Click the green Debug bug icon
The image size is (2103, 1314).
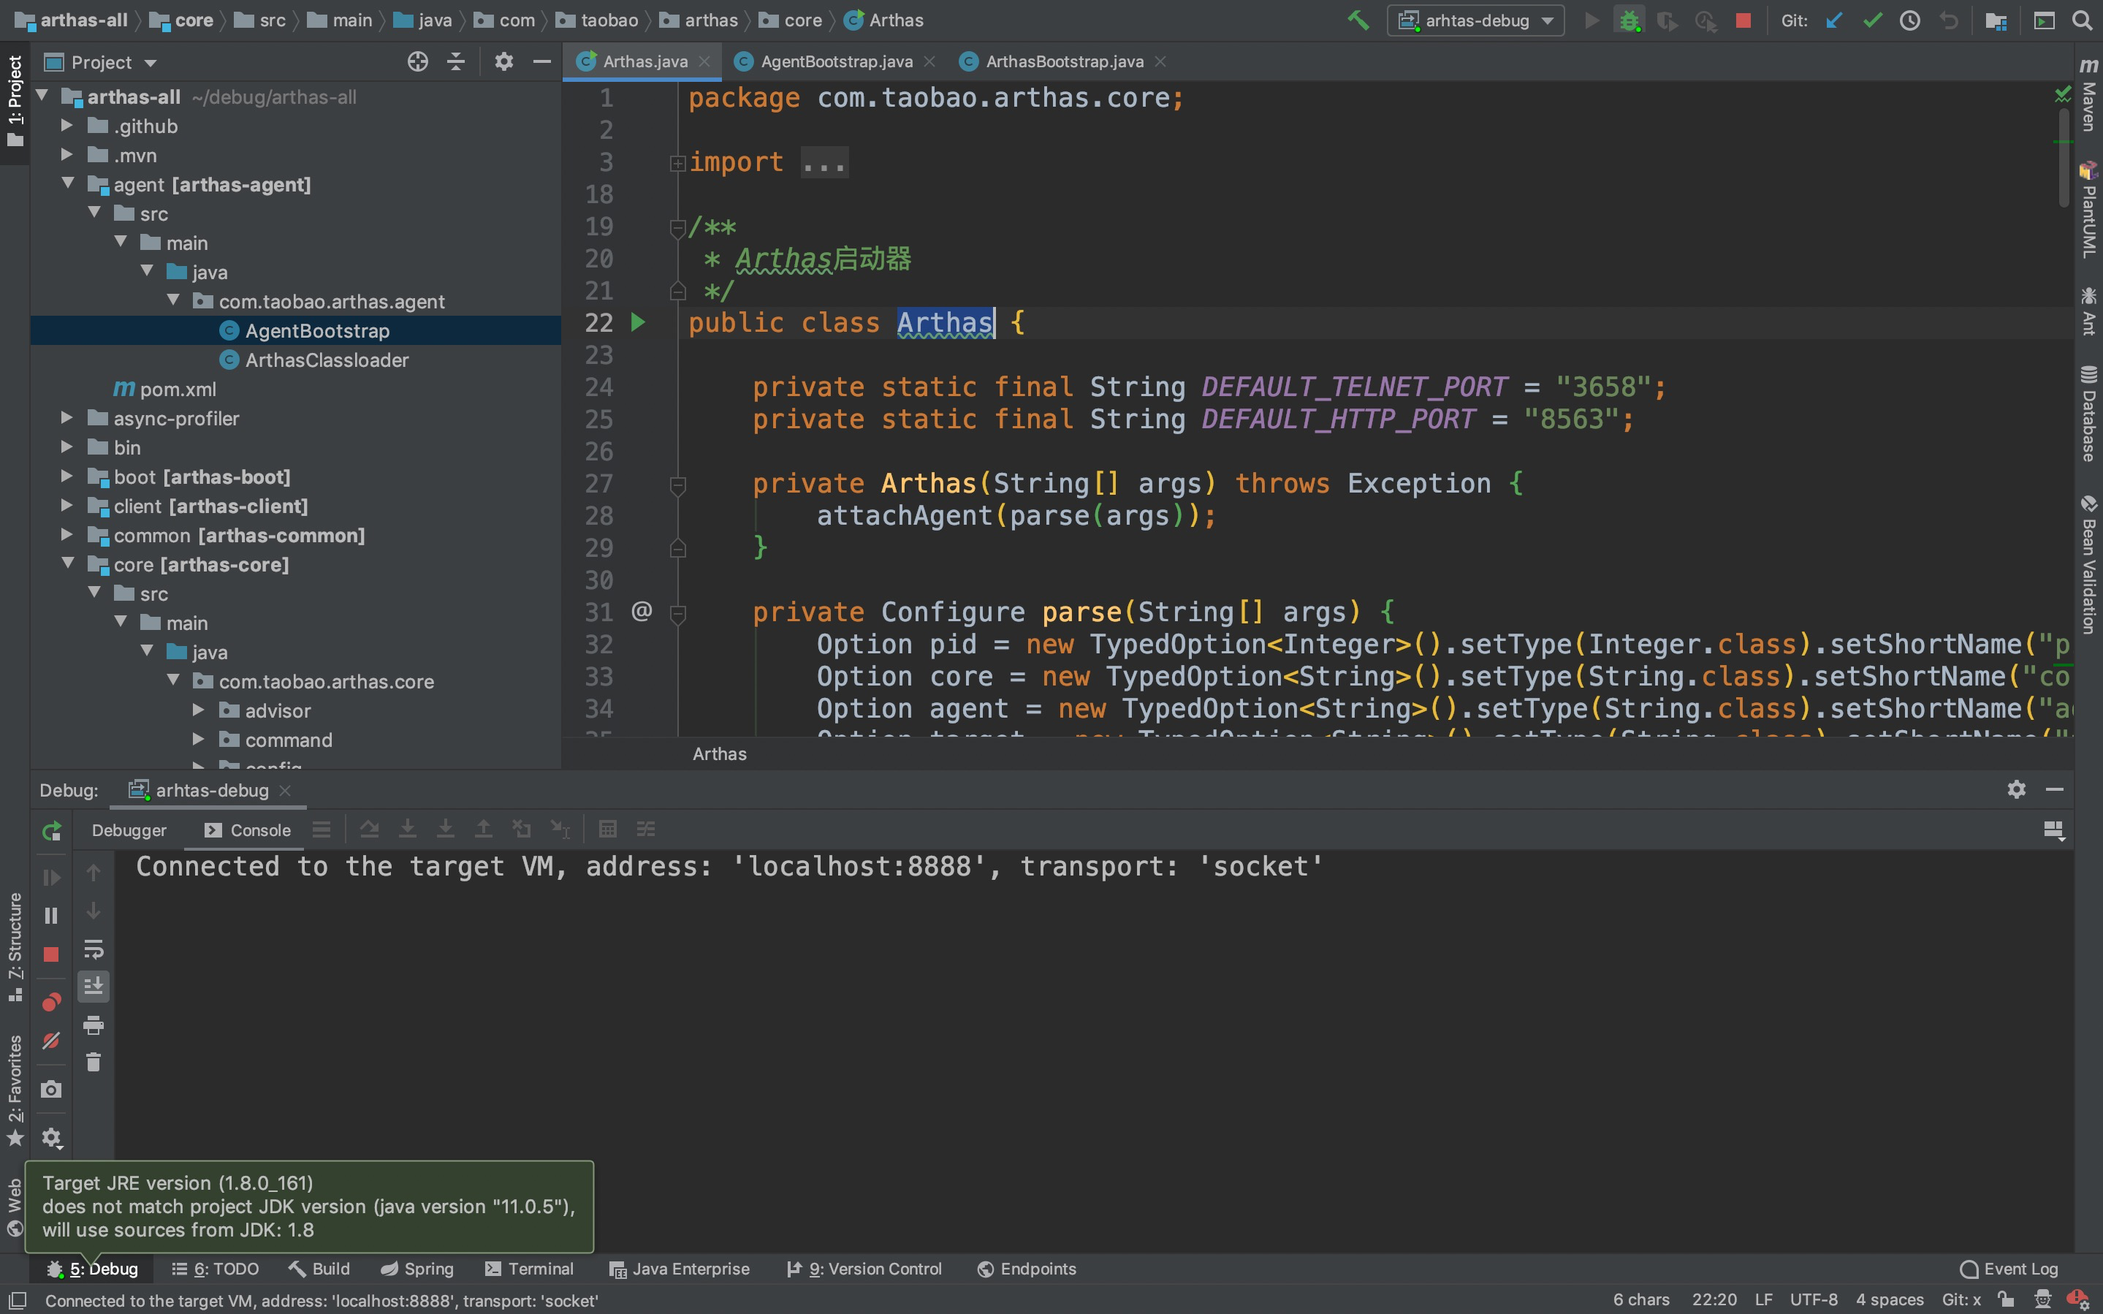pyautogui.click(x=1629, y=20)
